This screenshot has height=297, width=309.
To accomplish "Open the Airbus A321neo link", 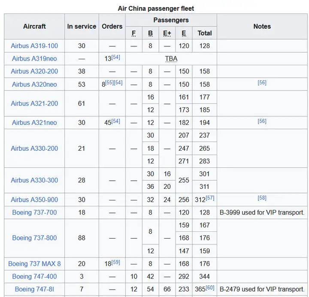I will click(x=34, y=122).
